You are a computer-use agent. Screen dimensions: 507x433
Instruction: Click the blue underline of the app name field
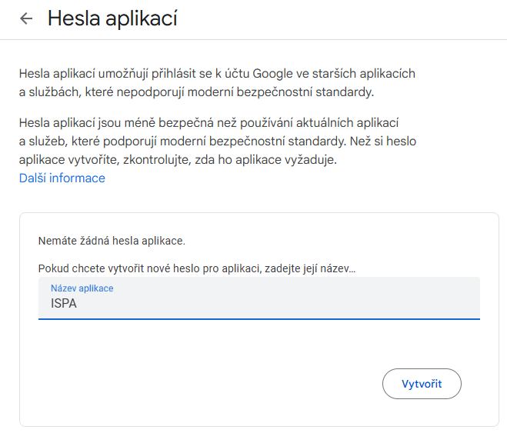259,319
